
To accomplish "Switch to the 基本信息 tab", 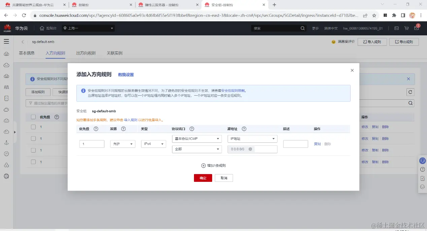I will [x=27, y=53].
